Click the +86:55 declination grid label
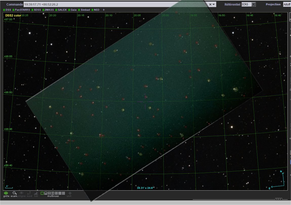 click(8, 56)
